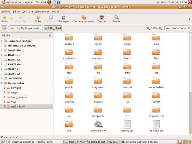
Task: Select the feeds folder icon
Action: click(127, 52)
